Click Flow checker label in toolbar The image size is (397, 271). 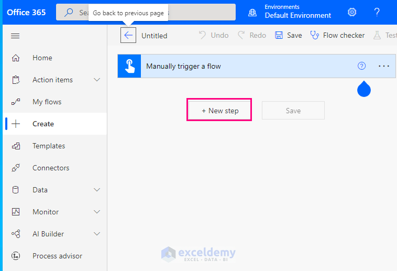[x=344, y=35]
